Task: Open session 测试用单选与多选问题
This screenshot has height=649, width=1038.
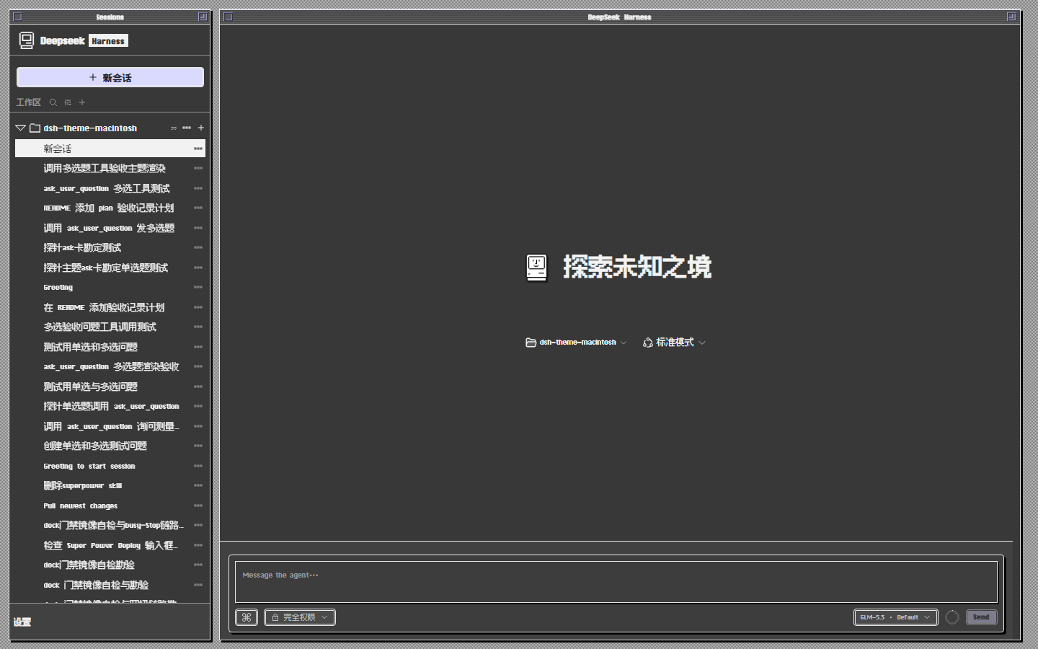Action: point(110,387)
